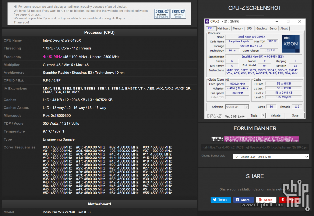Open the Socket #1 selection dropdown
314x216 pixels.
point(237,107)
